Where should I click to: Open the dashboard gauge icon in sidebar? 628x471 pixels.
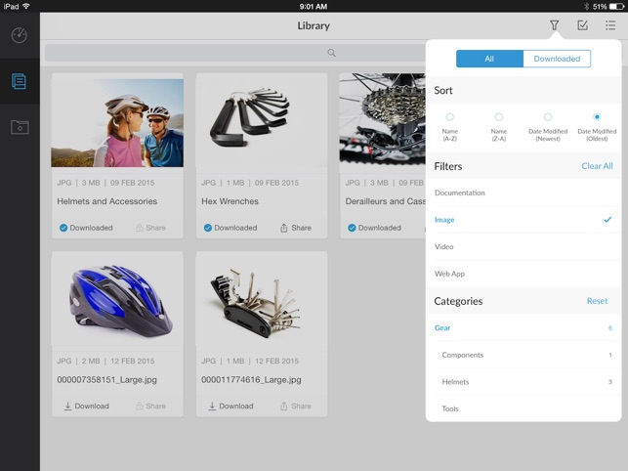(20, 35)
